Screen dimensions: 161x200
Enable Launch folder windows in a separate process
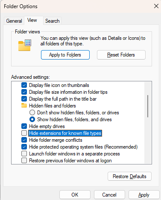click(x=24, y=154)
